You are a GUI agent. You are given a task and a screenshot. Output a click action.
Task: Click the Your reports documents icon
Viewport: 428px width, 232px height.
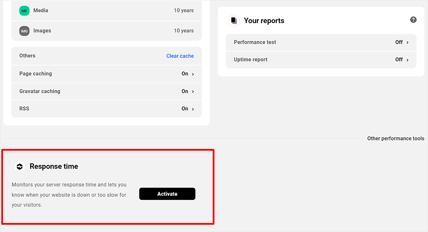click(234, 21)
